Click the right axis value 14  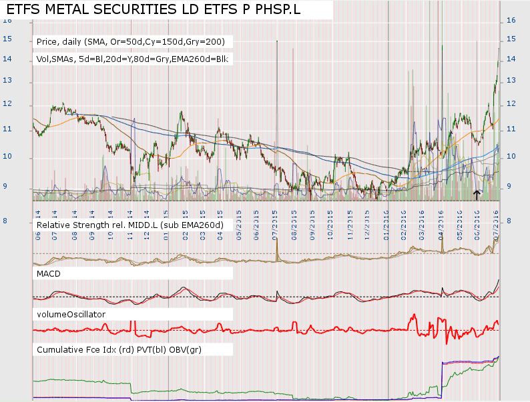511,59
